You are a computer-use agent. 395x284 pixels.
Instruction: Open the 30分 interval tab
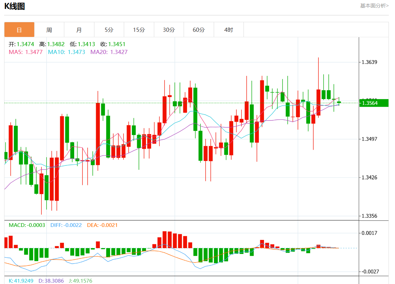[x=169, y=30]
